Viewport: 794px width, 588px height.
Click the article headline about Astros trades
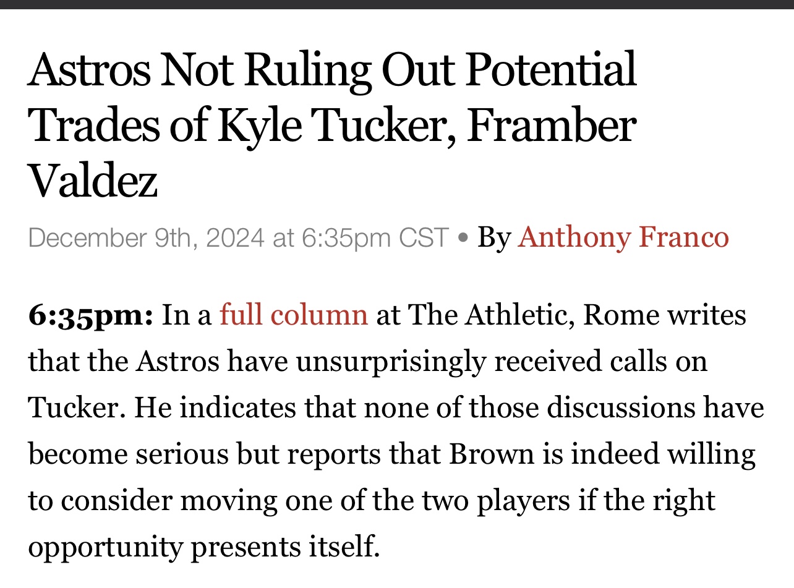coord(333,126)
